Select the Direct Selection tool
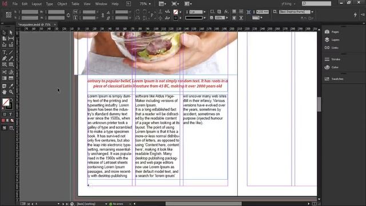Screen dimensions: 366x206 (x=11, y=33)
